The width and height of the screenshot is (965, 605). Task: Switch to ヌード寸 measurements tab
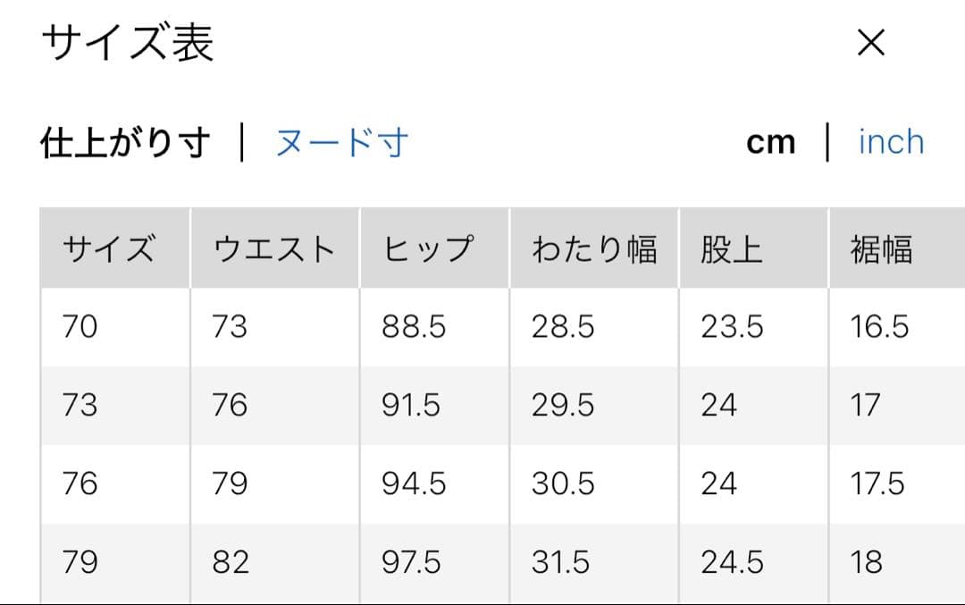pos(341,143)
